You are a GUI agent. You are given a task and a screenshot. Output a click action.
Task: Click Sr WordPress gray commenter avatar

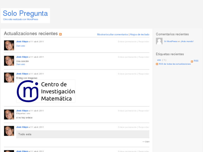(159, 41)
